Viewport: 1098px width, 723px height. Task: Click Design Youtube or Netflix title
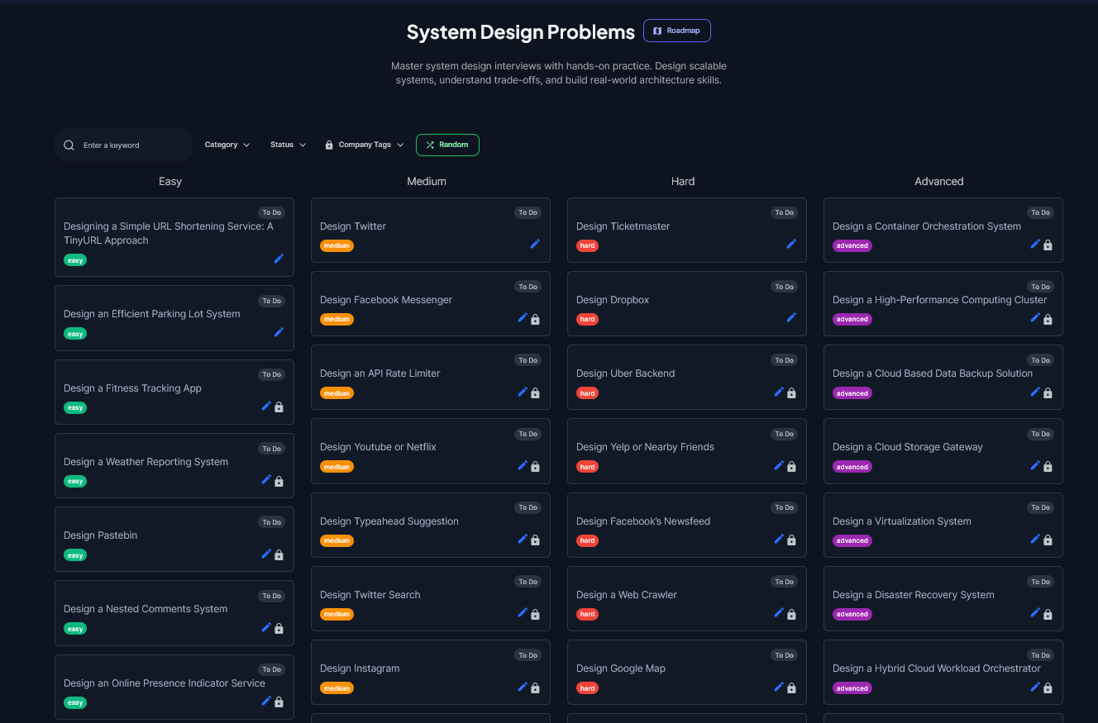coord(378,447)
